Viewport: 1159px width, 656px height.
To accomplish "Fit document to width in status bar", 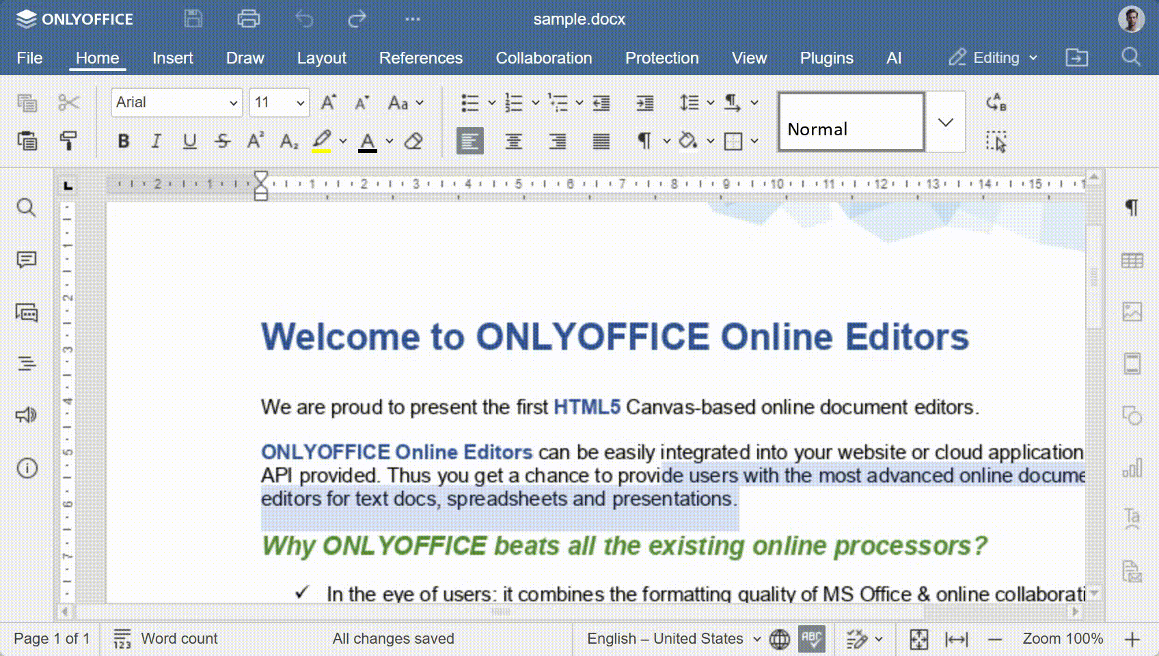I will pos(956,640).
